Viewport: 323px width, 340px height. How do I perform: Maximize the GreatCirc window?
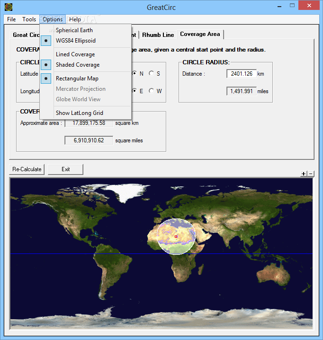292,5
